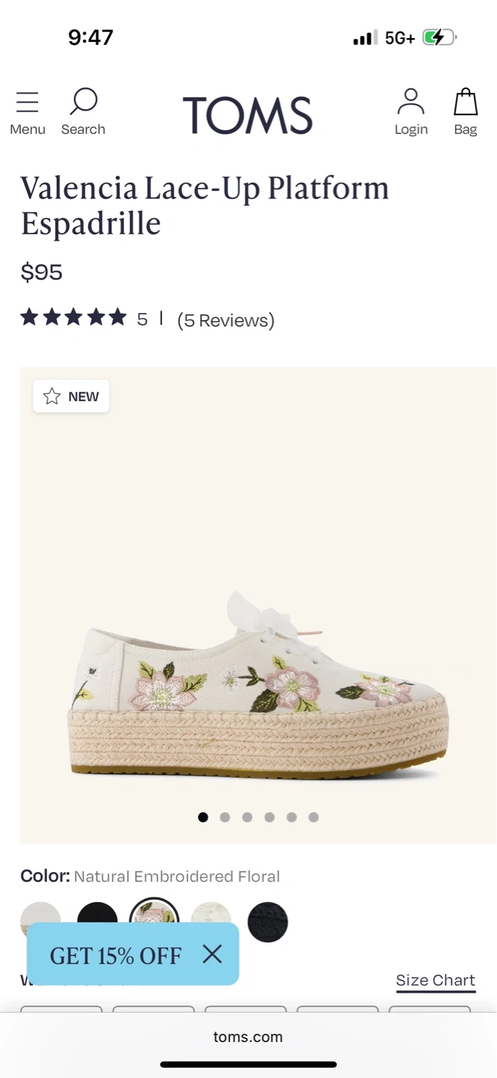Go to the last image carousel dot
The image size is (497, 1078).
(314, 817)
